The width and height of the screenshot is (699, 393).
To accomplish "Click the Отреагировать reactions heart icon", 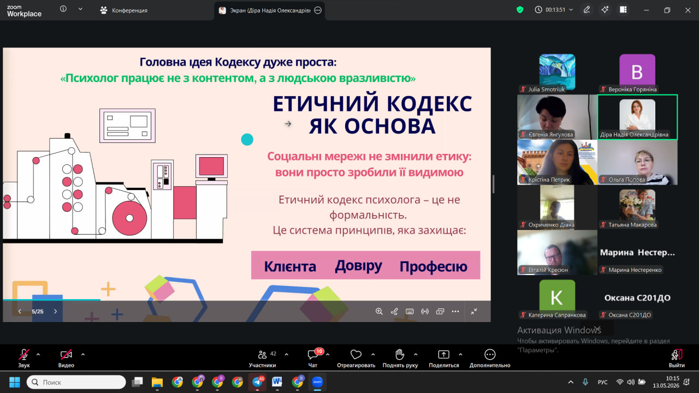I will pyautogui.click(x=356, y=354).
